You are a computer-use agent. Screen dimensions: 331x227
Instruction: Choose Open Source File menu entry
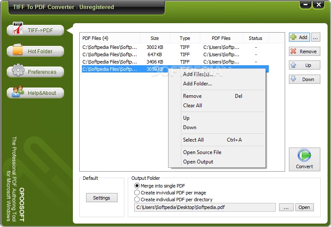(217, 152)
